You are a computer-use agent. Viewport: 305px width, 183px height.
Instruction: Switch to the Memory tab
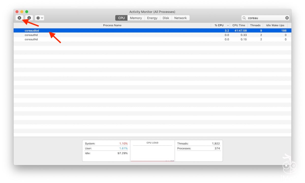click(136, 18)
